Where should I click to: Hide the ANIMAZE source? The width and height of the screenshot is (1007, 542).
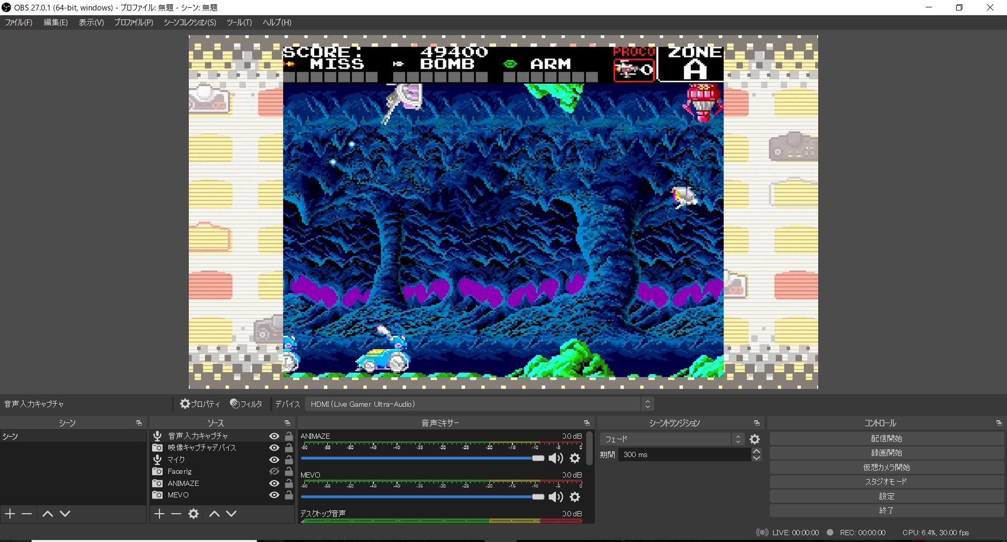tap(274, 483)
